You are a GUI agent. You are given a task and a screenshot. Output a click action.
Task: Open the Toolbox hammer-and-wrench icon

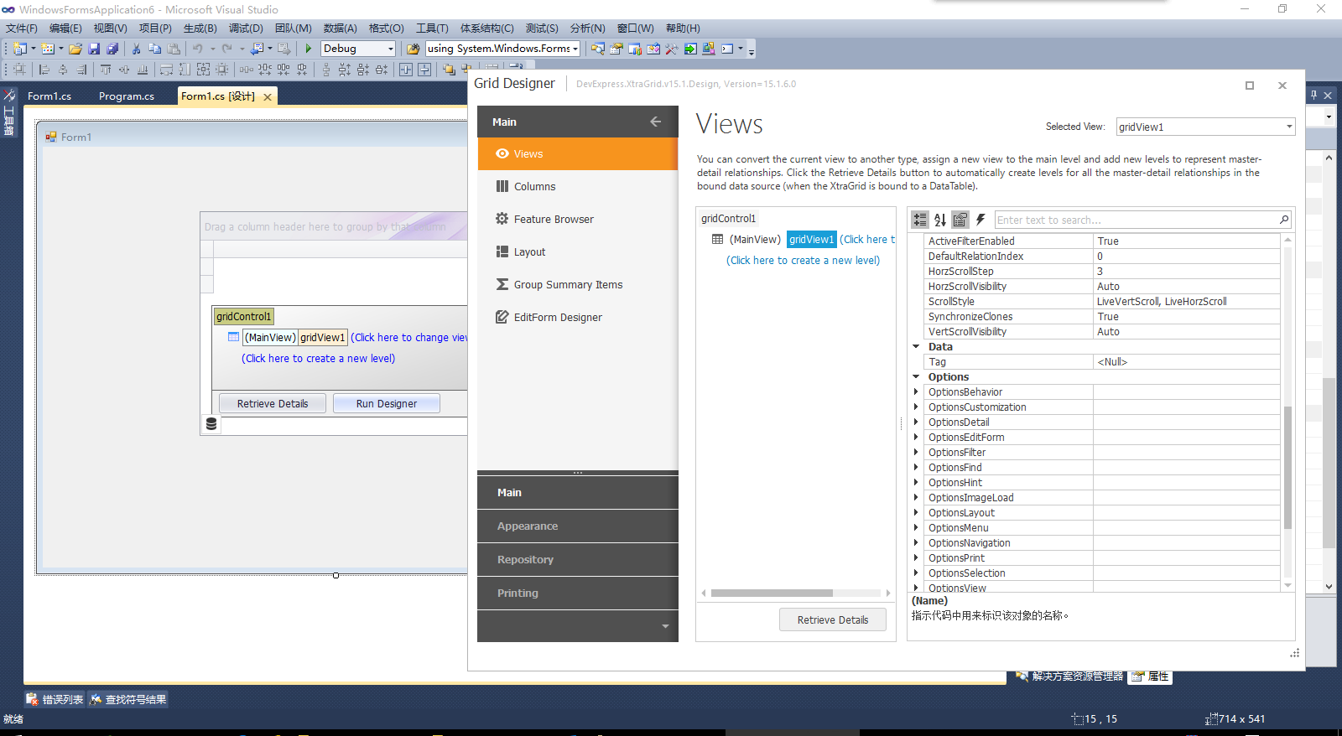(672, 49)
